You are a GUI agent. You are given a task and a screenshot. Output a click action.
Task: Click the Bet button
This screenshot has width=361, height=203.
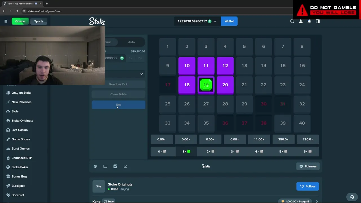pos(118,105)
